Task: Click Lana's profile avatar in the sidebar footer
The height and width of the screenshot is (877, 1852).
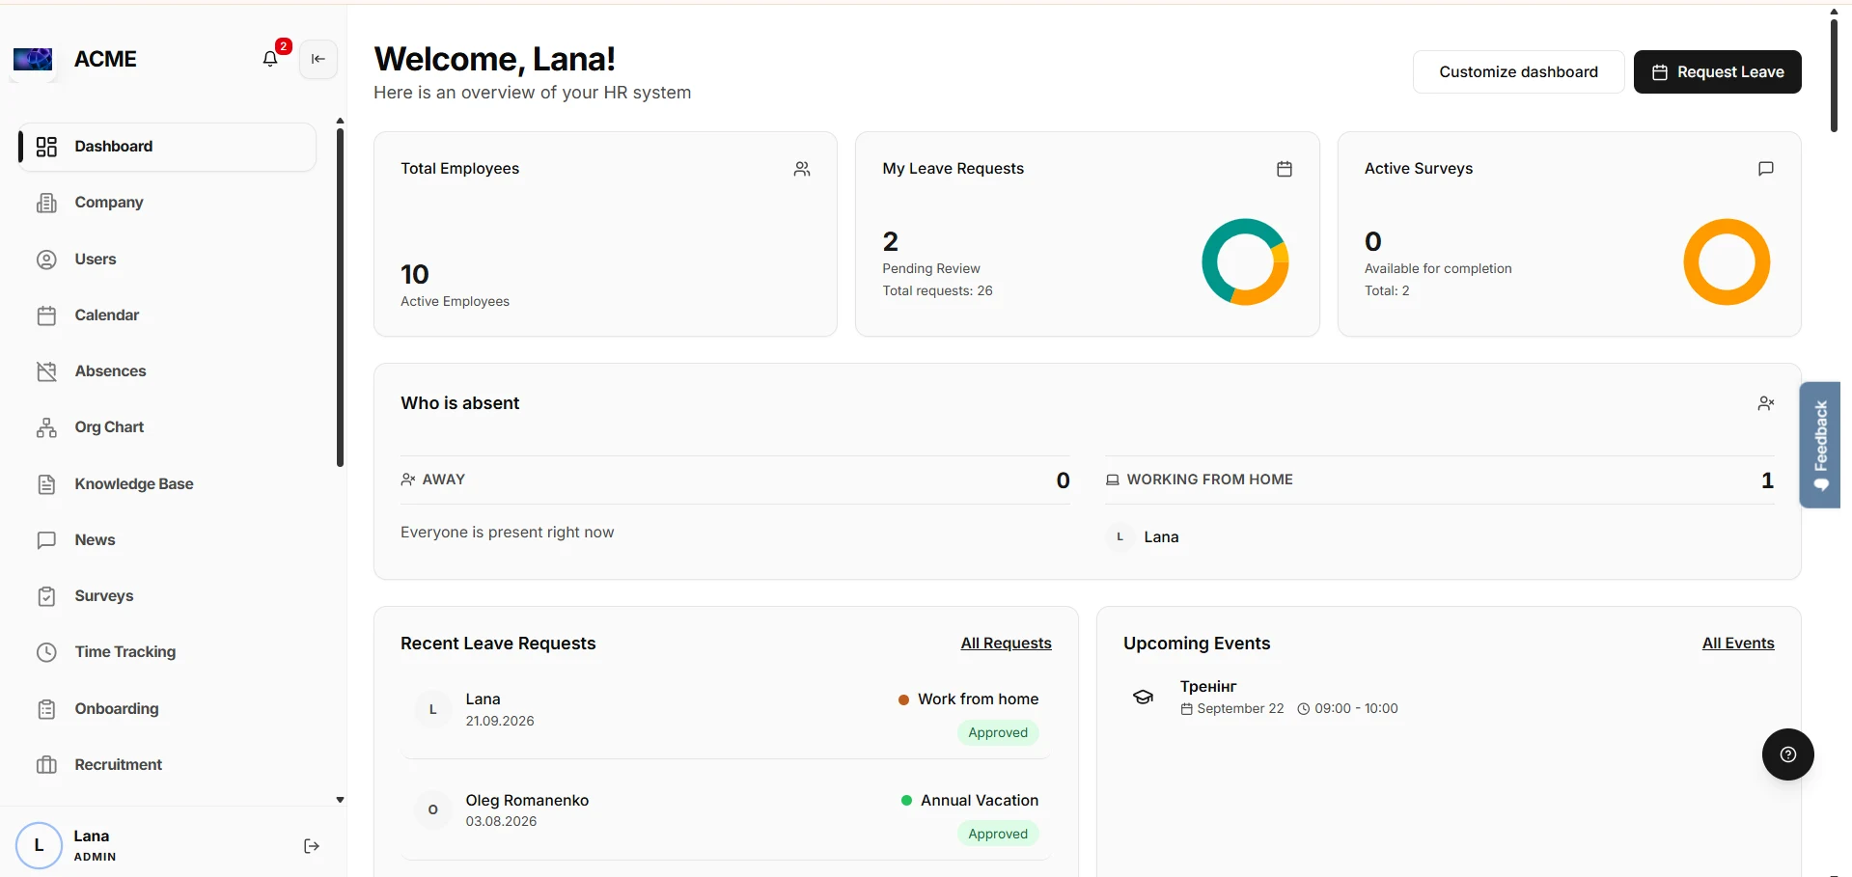Action: click(x=39, y=846)
